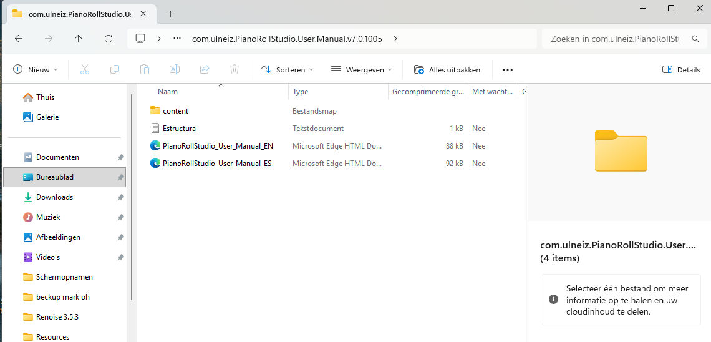The height and width of the screenshot is (342, 711).
Task: Open the Nieuw dropdown menu
Action: 36,70
